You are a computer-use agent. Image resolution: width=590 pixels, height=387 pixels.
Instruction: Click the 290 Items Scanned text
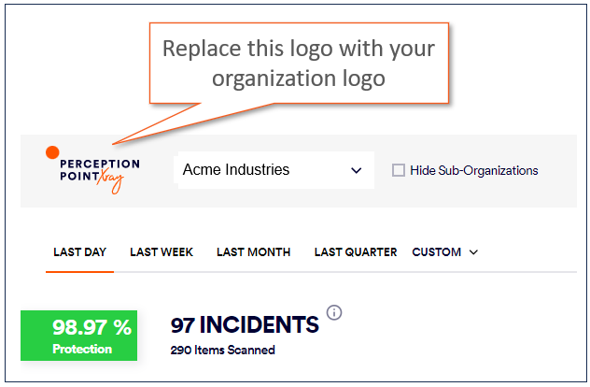coord(222,351)
